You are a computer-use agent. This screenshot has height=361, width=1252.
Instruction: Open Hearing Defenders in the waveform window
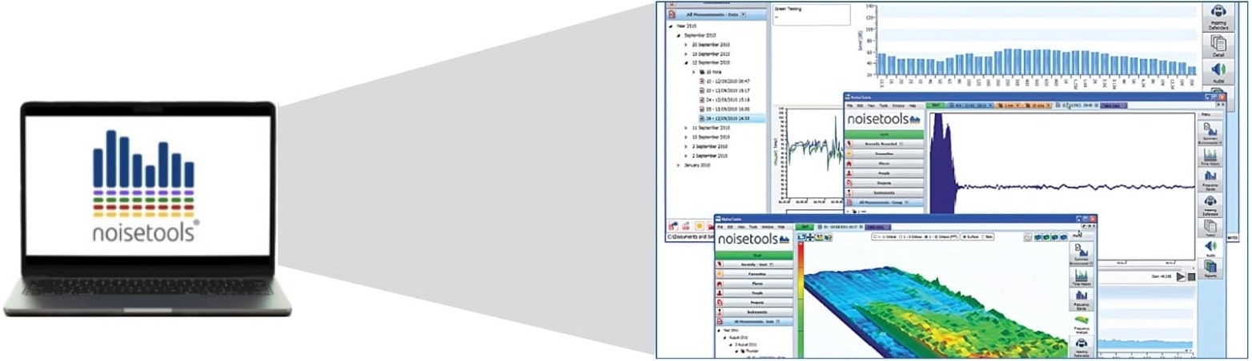coord(1210,205)
